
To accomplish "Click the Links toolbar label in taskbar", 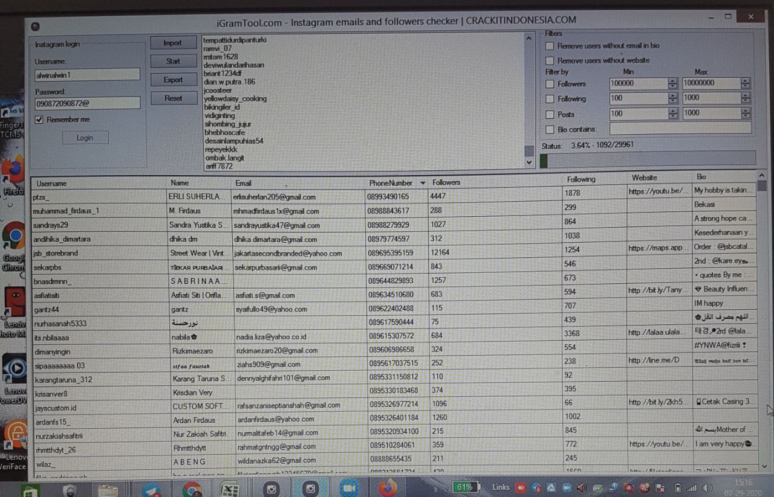I will (x=501, y=487).
